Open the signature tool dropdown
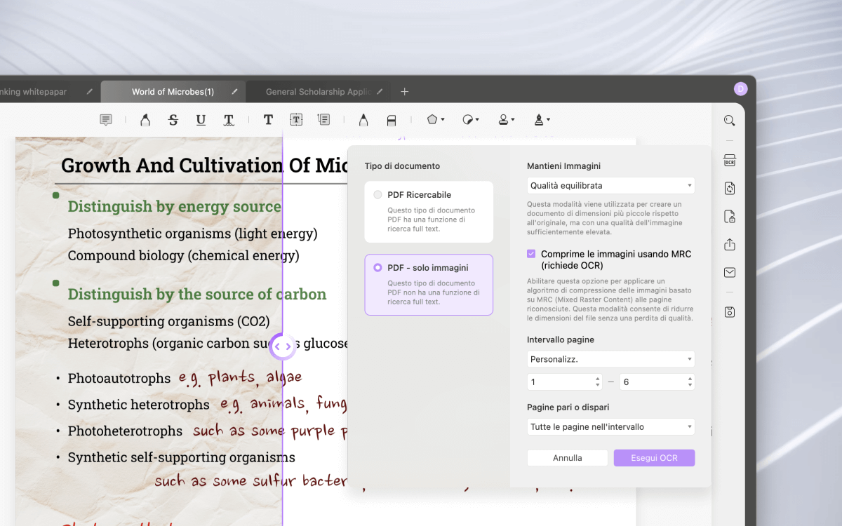 pos(542,120)
